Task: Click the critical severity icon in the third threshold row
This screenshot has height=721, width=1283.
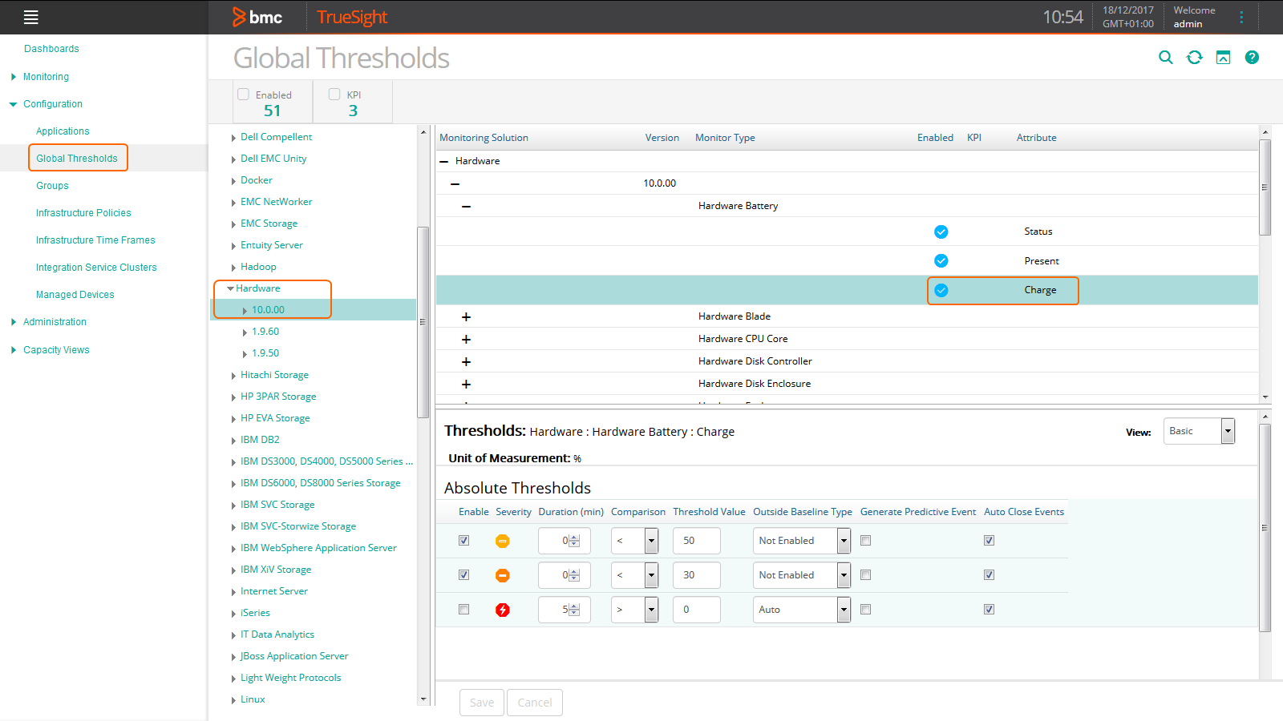Action: pos(503,610)
